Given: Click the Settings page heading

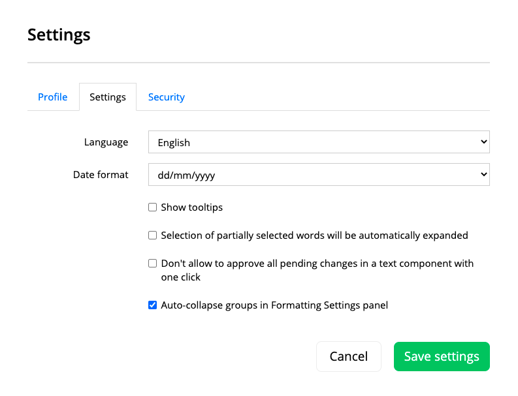Looking at the screenshot, I should [59, 35].
